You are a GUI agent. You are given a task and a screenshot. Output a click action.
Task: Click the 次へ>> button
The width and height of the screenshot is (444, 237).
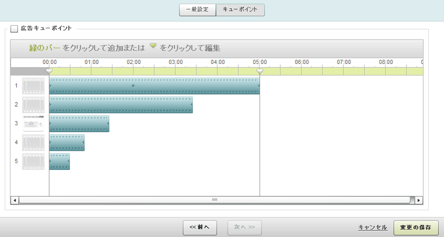[244, 228]
